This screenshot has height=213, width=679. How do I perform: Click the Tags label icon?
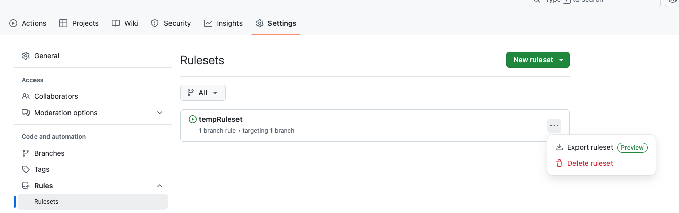(x=26, y=169)
